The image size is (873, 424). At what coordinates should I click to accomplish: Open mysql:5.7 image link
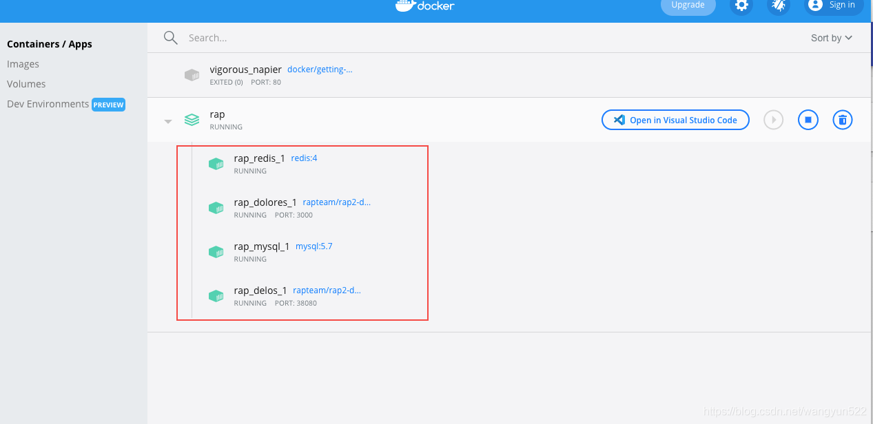click(x=314, y=246)
